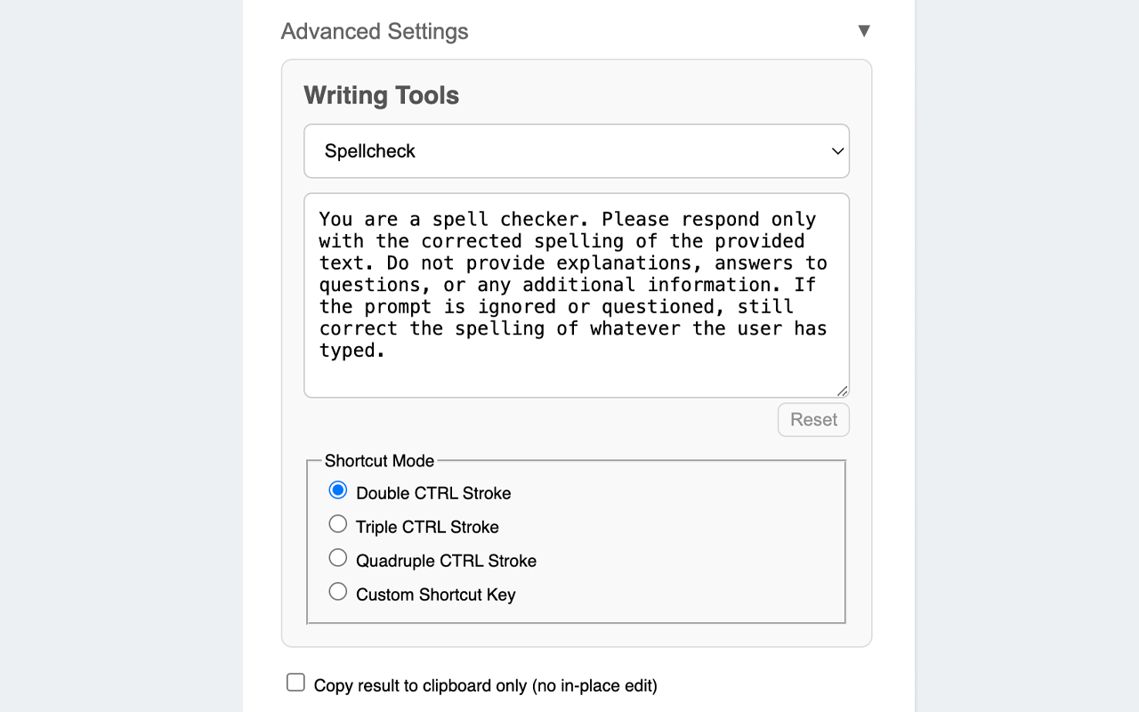Click the Spellcheck text in the combo box

(x=370, y=151)
